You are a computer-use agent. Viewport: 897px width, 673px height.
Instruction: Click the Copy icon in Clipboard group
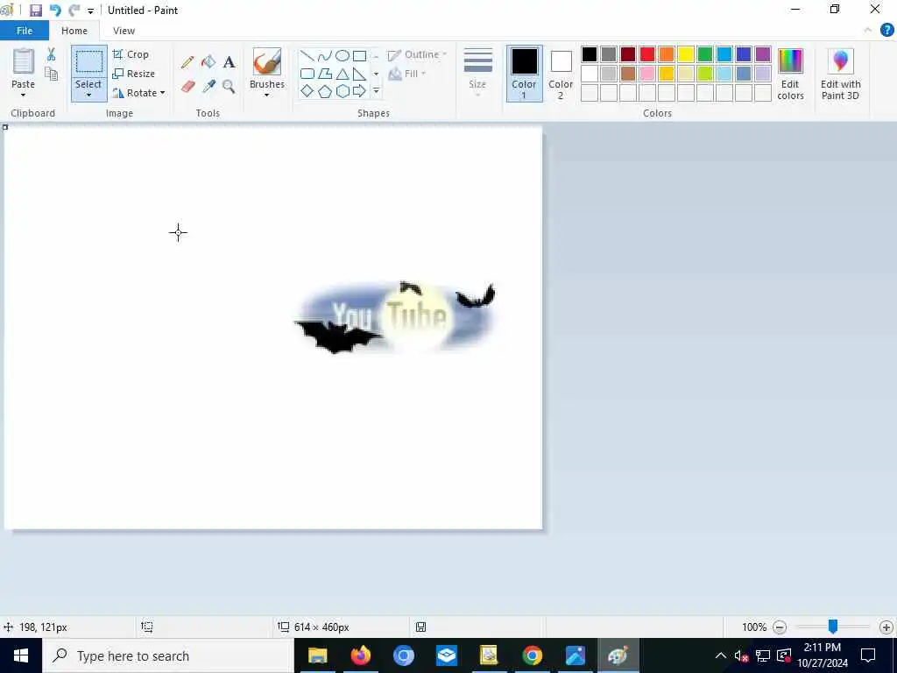point(51,74)
